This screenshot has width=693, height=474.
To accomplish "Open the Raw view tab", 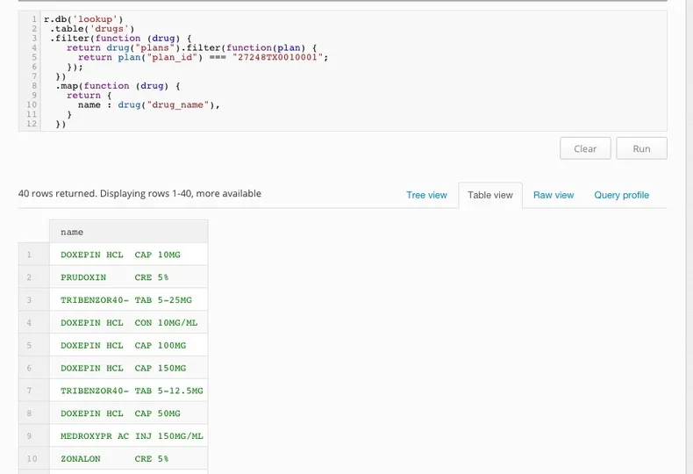I will pyautogui.click(x=554, y=195).
